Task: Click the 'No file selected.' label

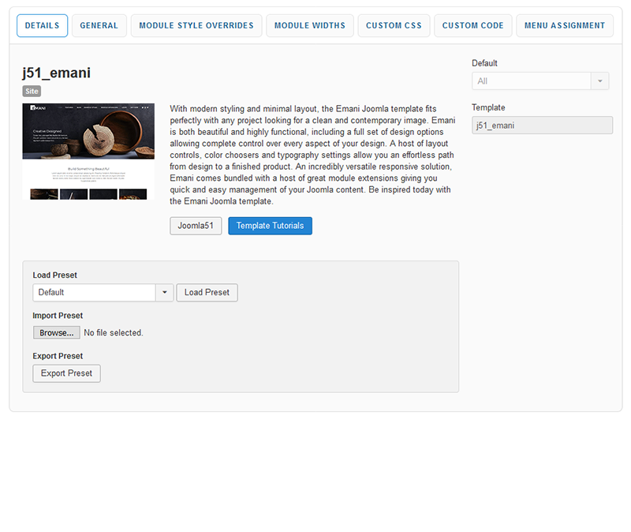Action: click(114, 333)
